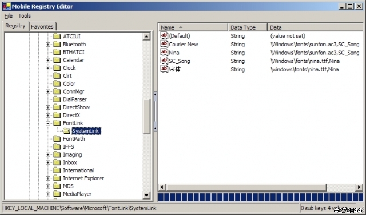366x215 pixels.
Task: Sort values by Name column header
Action: 193,27
